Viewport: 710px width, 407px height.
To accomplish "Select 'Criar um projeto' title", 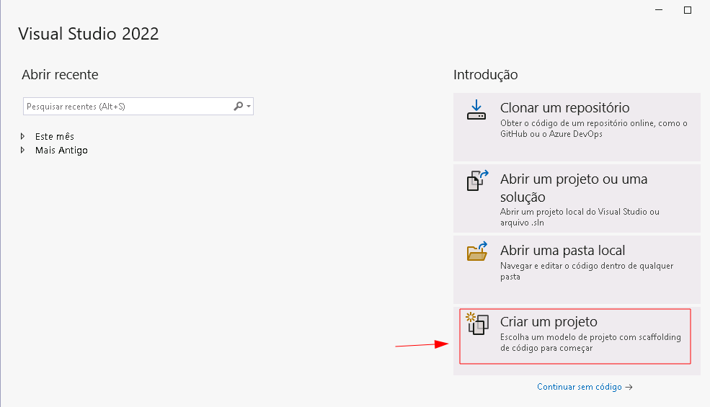I will 549,322.
